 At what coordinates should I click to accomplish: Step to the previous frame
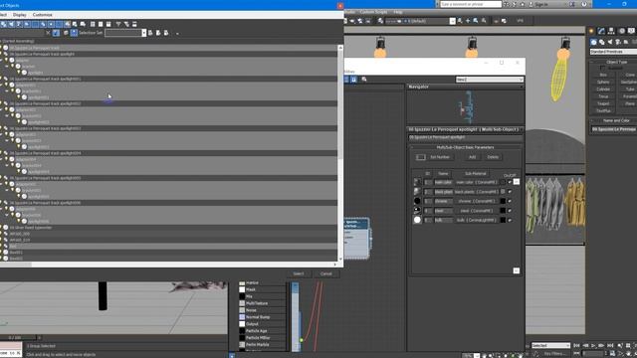(585, 346)
